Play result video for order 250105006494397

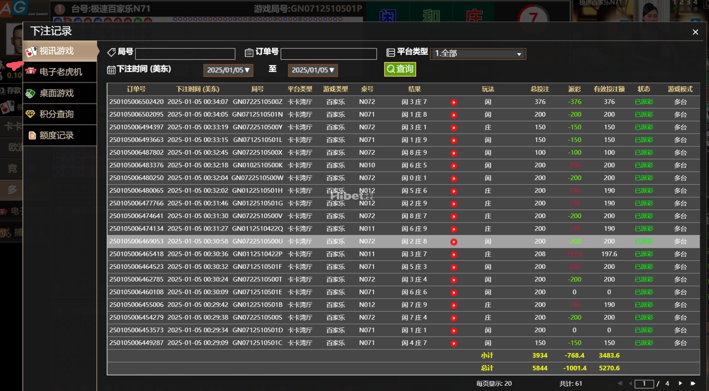point(454,128)
